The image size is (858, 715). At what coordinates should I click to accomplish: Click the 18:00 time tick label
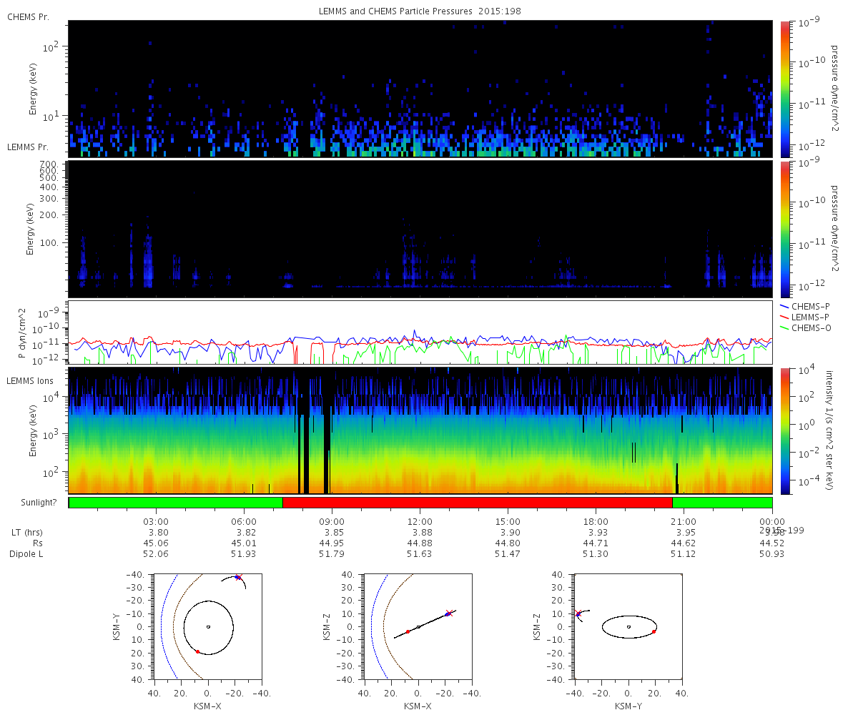tap(596, 521)
